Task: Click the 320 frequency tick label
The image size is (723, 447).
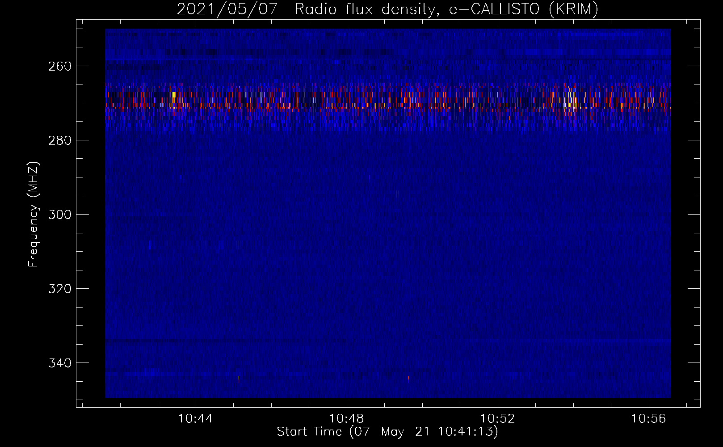Action: (60, 289)
